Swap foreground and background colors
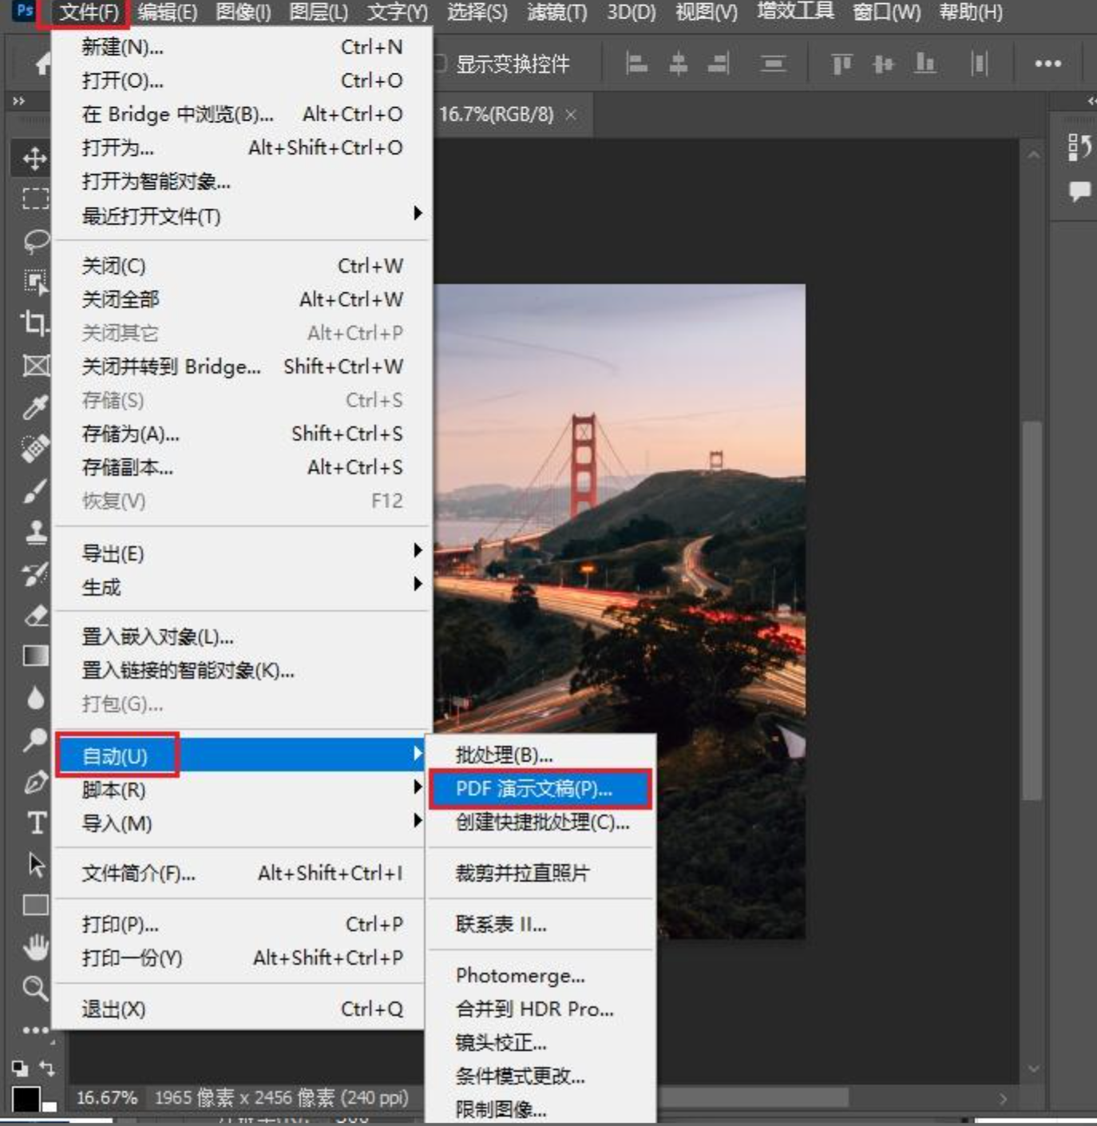Viewport: 1097px width, 1126px height. pos(46,1068)
